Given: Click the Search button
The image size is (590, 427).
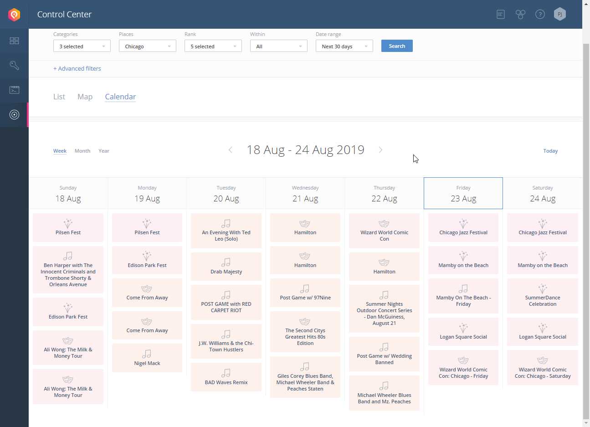Looking at the screenshot, I should [x=397, y=46].
